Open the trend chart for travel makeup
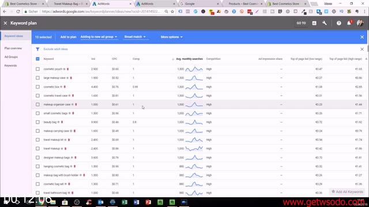This screenshot has width=369, height=207. (x=194, y=148)
